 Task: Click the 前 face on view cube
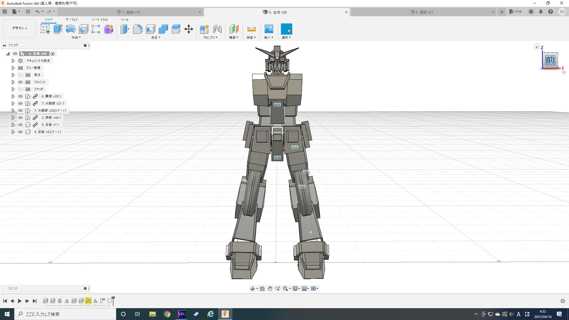click(x=550, y=60)
